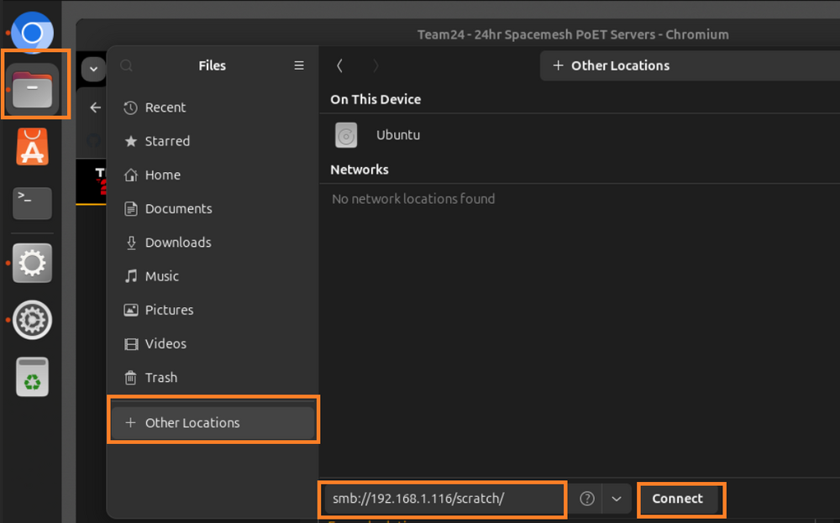Click the Downloads arrow icon

point(131,243)
